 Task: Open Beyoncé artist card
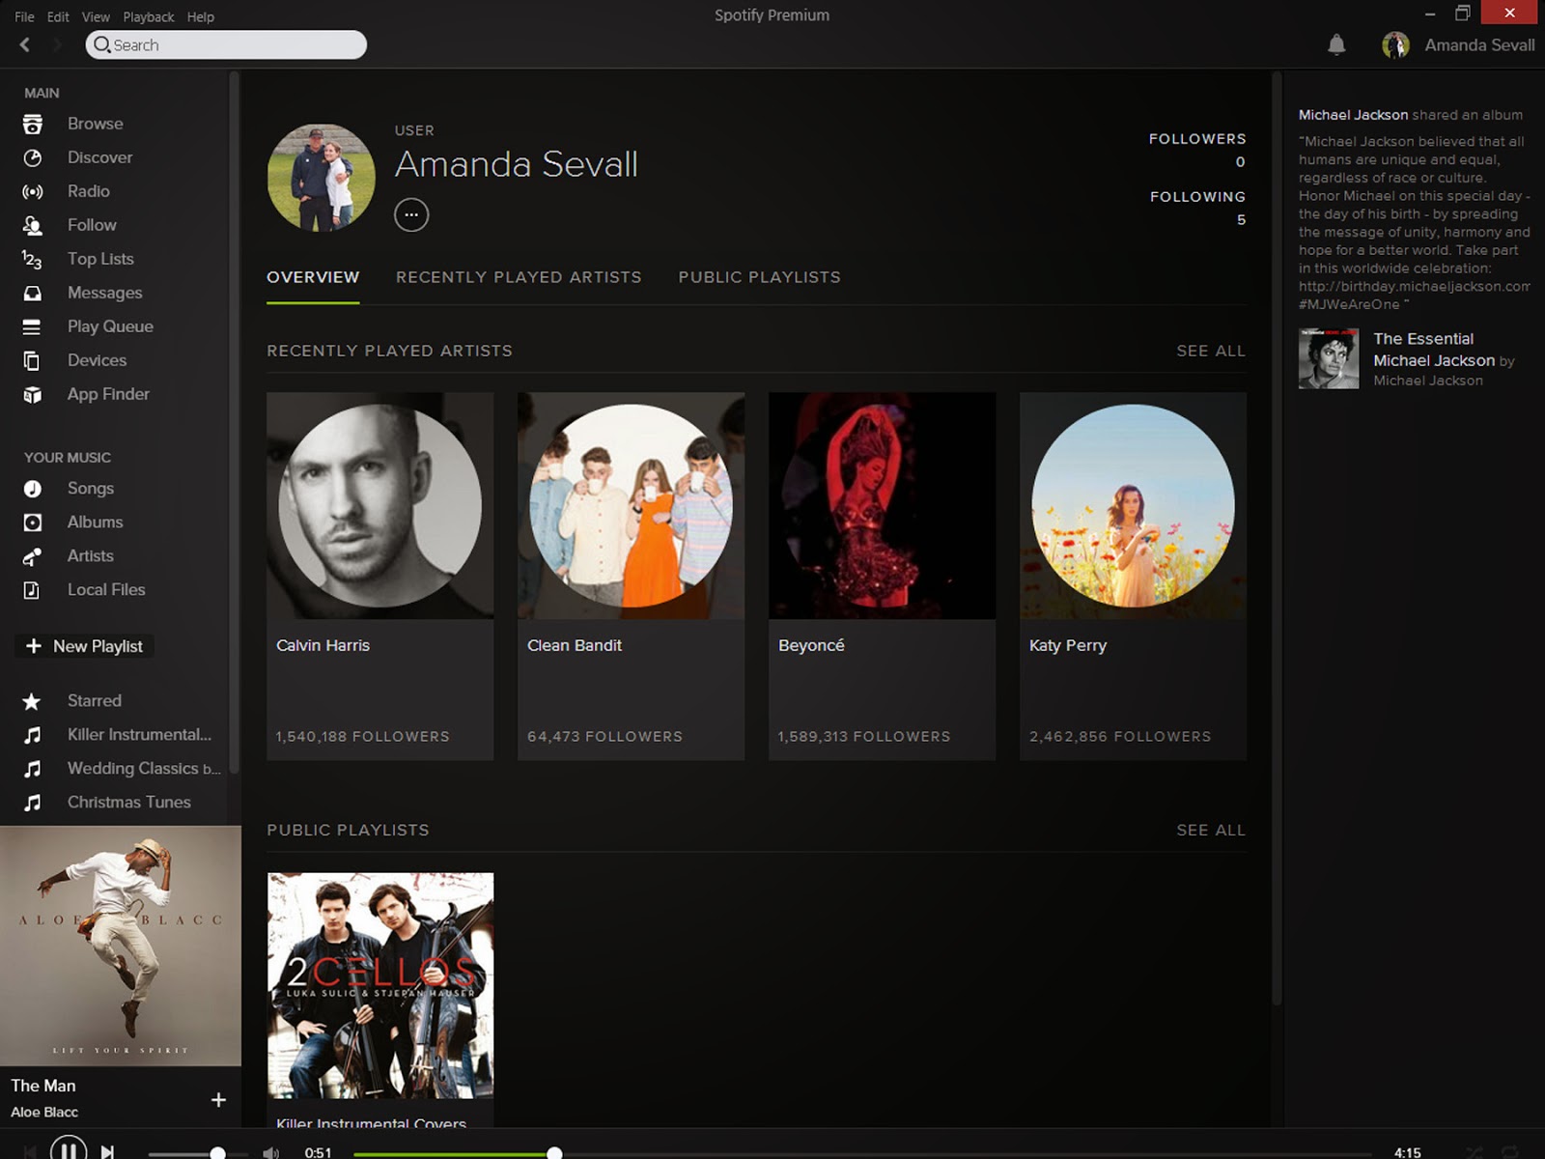pos(883,576)
